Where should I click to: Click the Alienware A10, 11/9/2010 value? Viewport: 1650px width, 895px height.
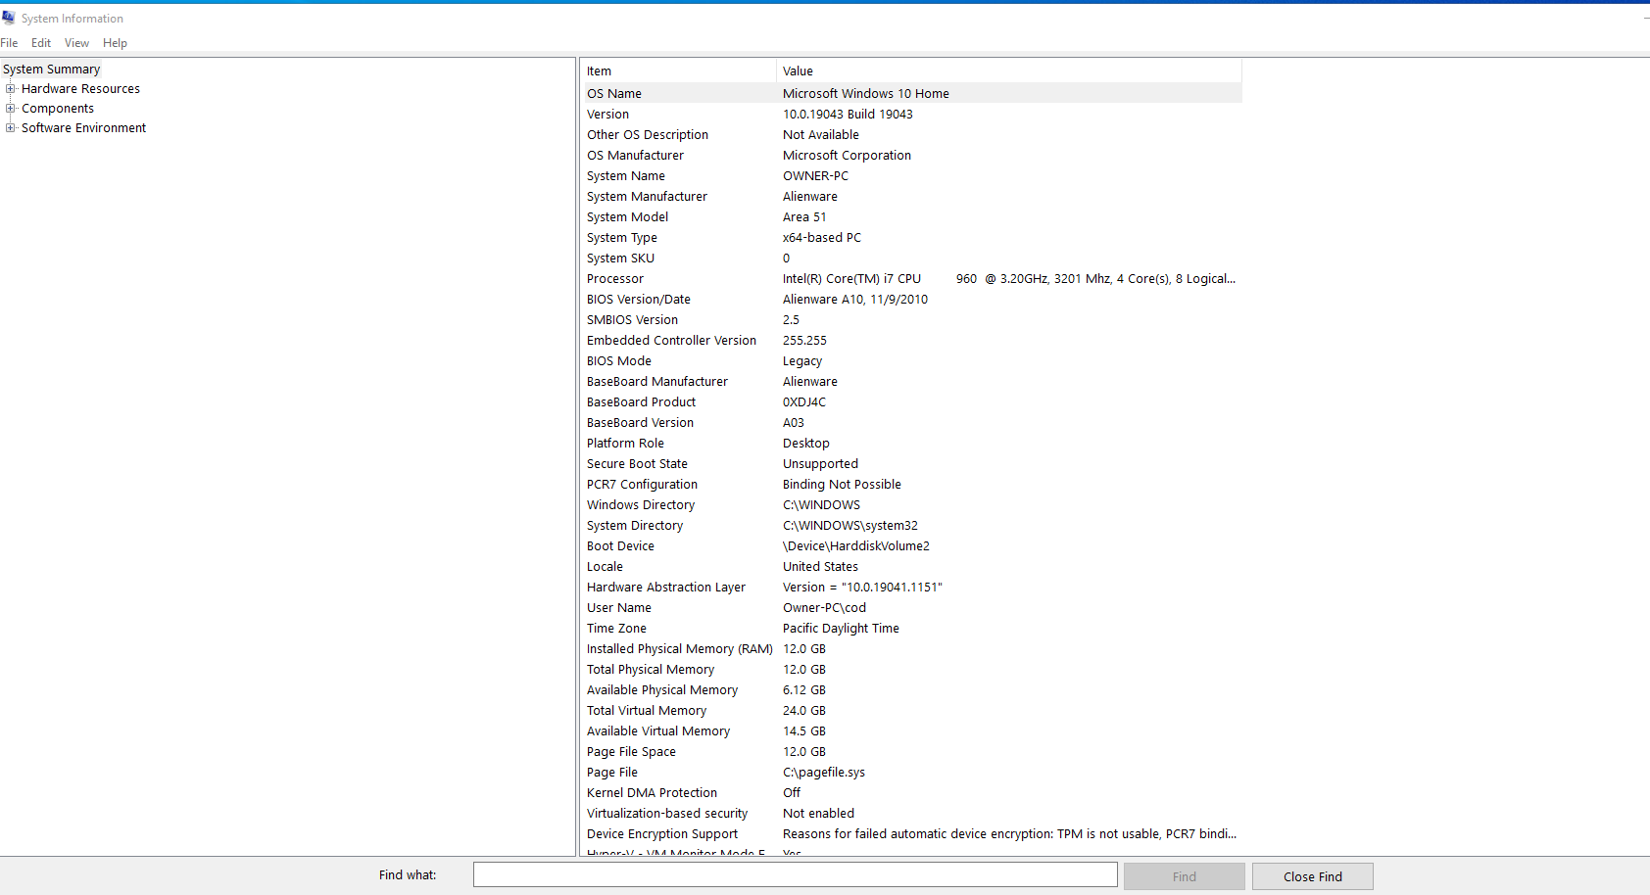[x=855, y=300]
